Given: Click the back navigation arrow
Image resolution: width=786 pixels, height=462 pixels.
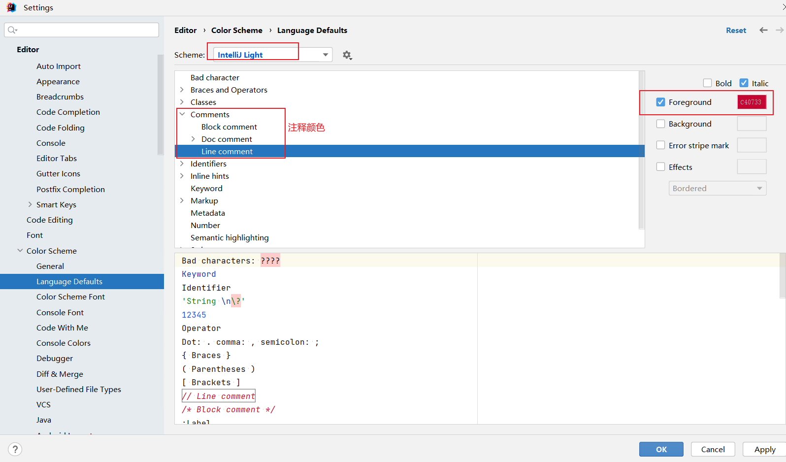Looking at the screenshot, I should click(763, 31).
